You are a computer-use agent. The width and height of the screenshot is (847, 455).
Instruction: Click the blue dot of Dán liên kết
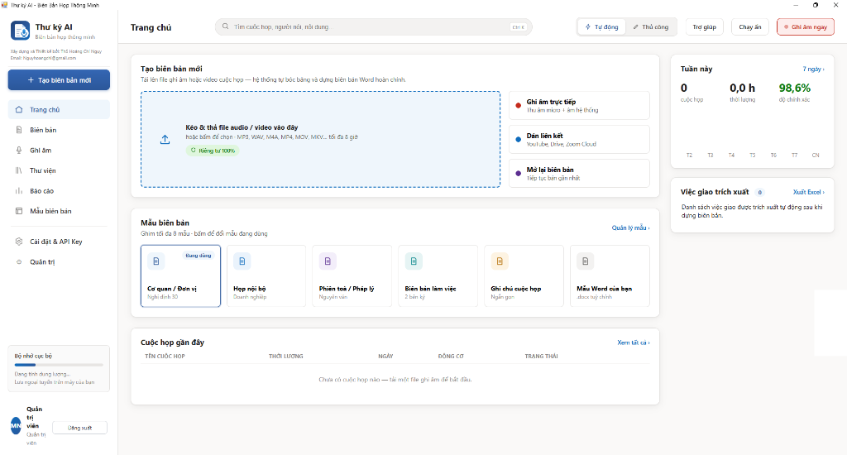[518, 140]
